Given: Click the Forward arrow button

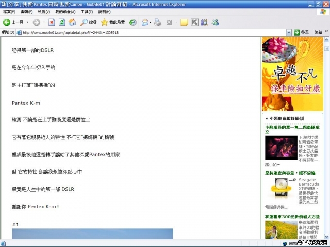Looking at the screenshot, I should pos(37,22).
